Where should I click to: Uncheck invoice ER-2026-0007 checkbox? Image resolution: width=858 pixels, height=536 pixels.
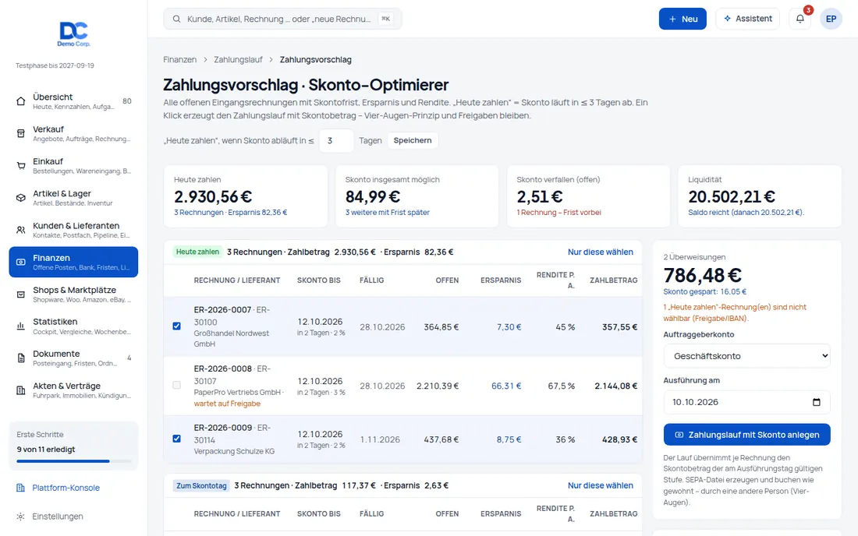[x=177, y=326]
